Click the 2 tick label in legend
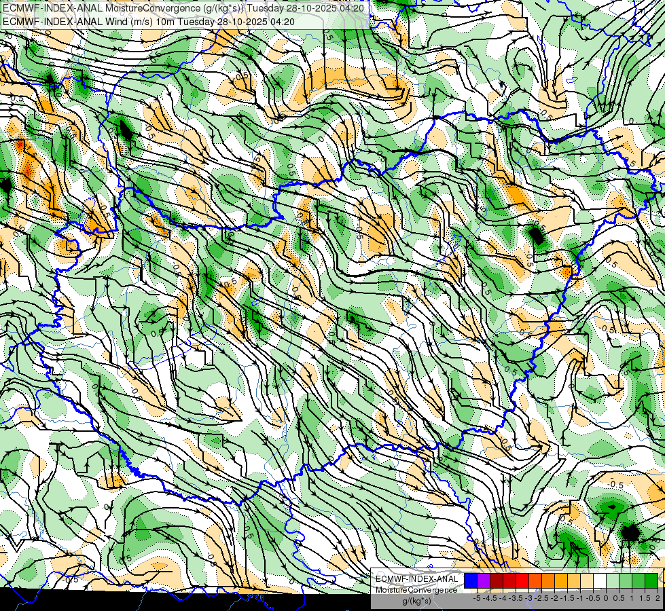Viewport: 665px width, 611px height. tap(658, 598)
